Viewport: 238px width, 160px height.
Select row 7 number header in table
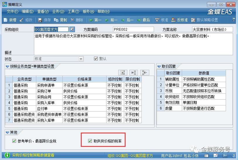pos(9,120)
